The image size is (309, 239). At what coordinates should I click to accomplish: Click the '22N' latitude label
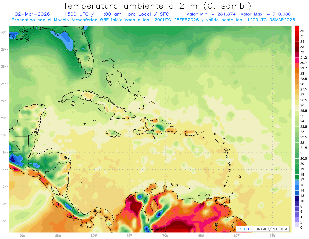(x=4, y=101)
